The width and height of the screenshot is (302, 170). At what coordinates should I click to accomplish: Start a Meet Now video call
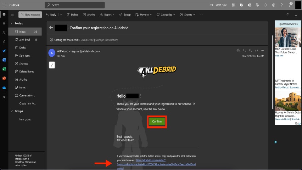(218, 5)
